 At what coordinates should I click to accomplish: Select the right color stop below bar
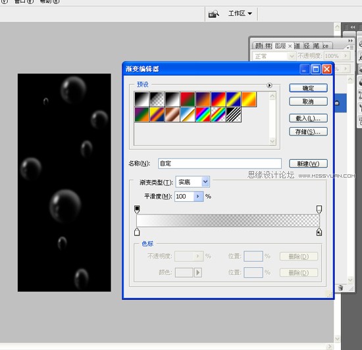click(x=319, y=232)
